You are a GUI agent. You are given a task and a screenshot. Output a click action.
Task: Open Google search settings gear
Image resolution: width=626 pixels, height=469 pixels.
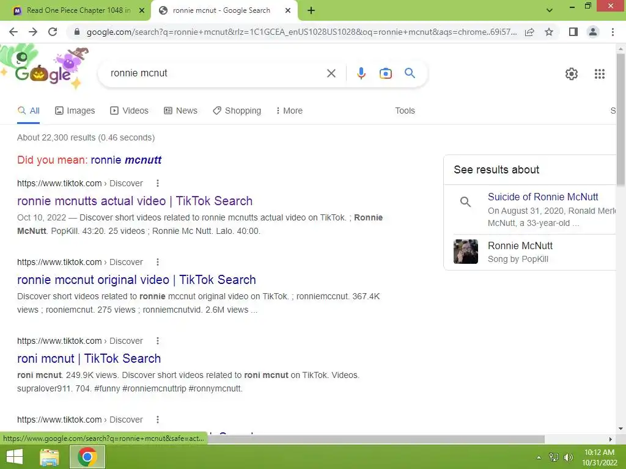[572, 74]
